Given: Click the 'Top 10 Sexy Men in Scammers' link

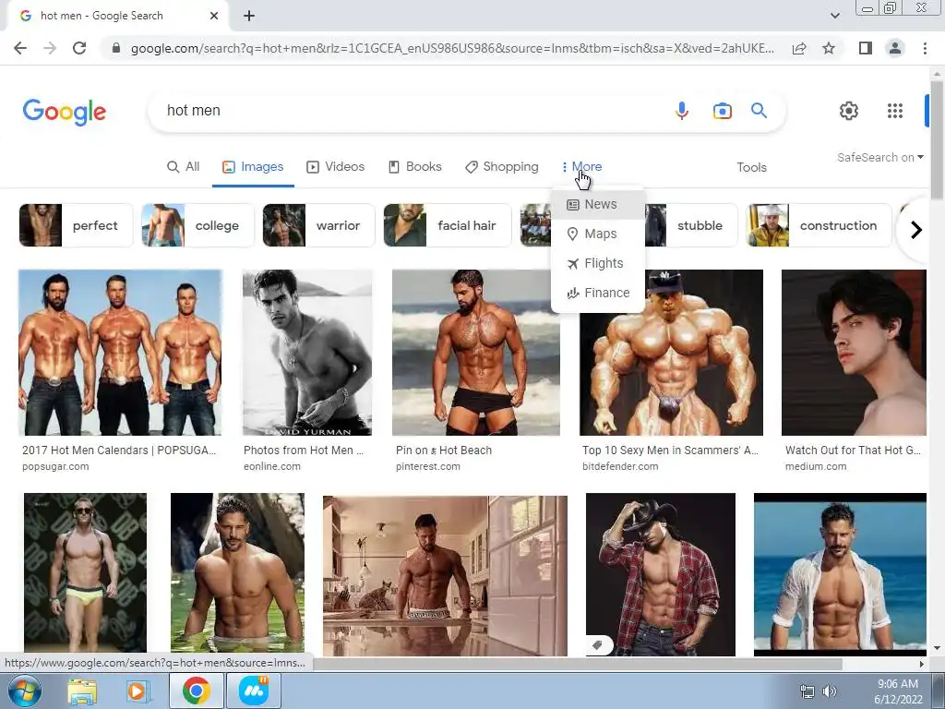Looking at the screenshot, I should click(x=670, y=451).
